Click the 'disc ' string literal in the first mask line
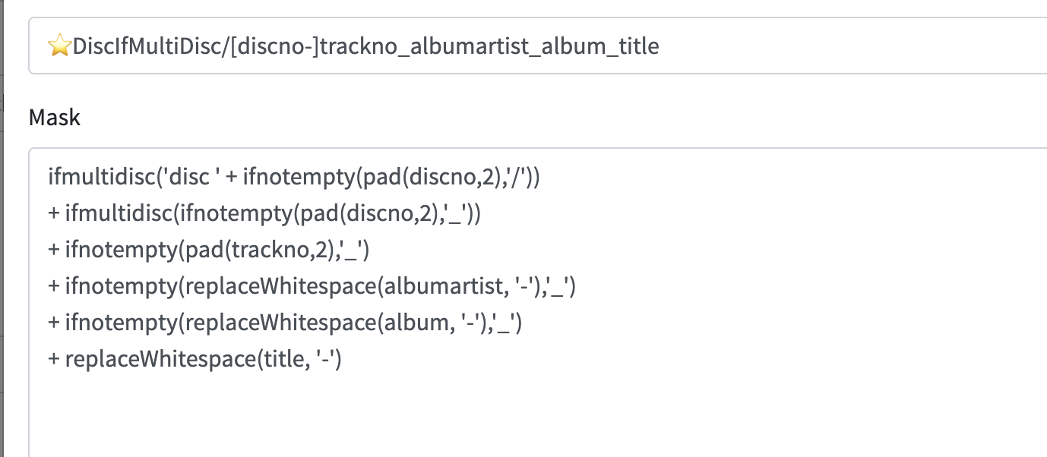Screen dimensions: 1047x457 click(x=192, y=178)
